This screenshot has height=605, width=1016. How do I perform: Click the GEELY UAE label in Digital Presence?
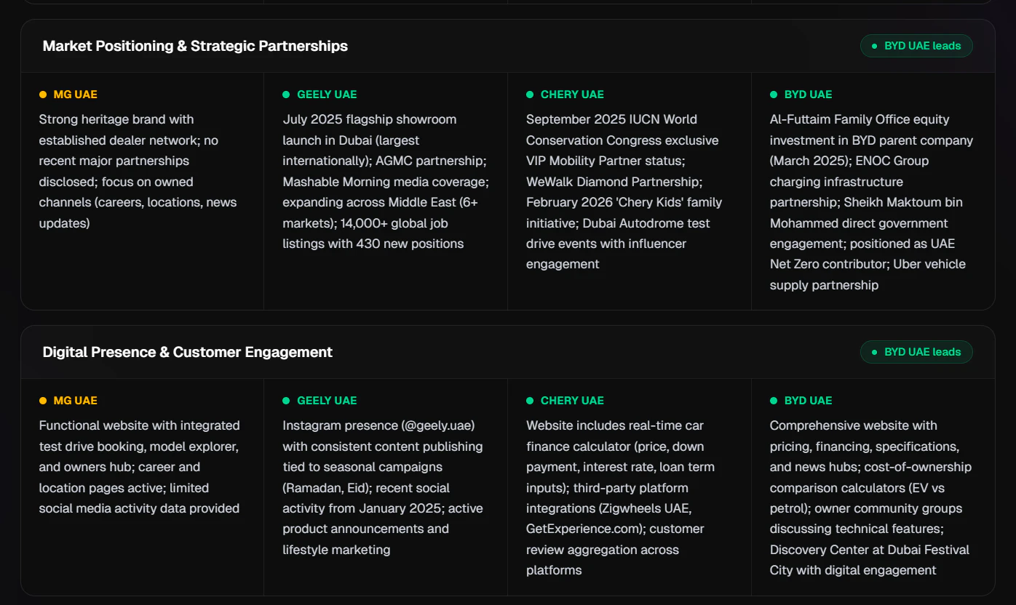[x=327, y=401]
